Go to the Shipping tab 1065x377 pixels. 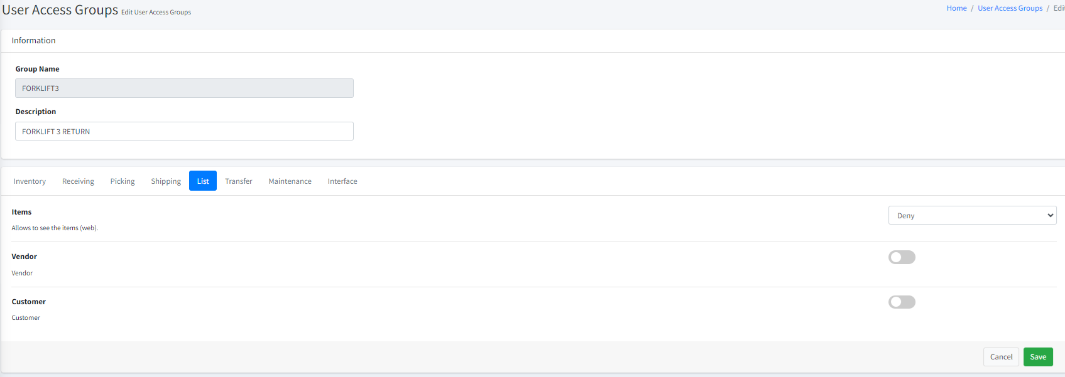[166, 181]
